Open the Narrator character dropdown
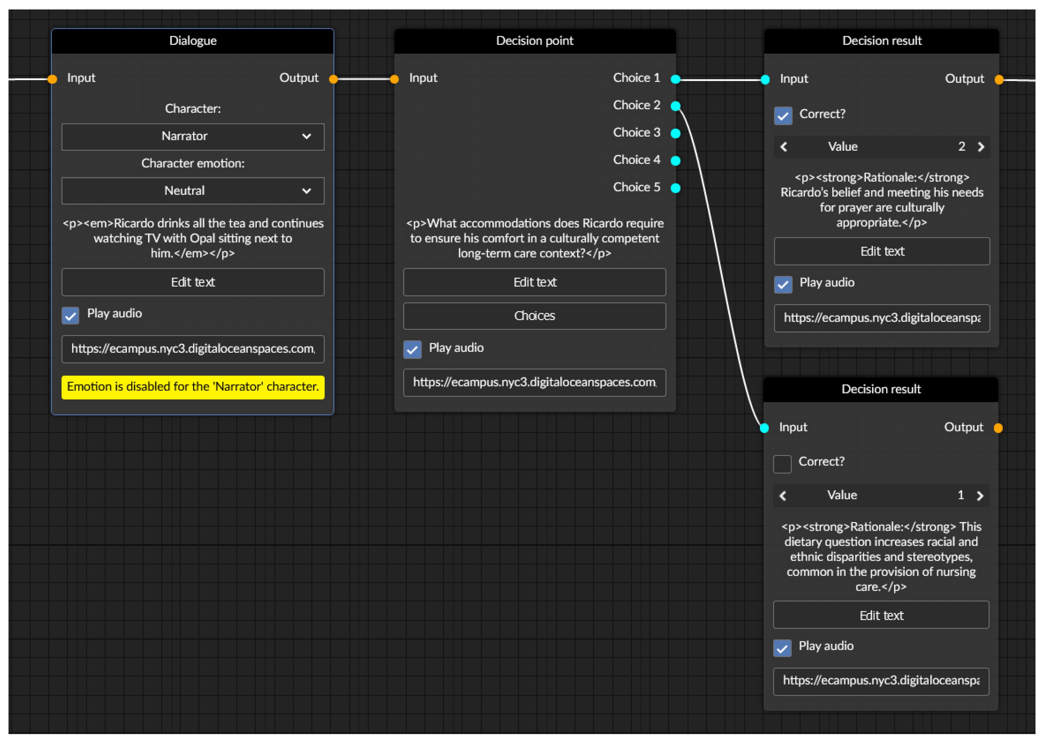The width and height of the screenshot is (1044, 741). [193, 137]
